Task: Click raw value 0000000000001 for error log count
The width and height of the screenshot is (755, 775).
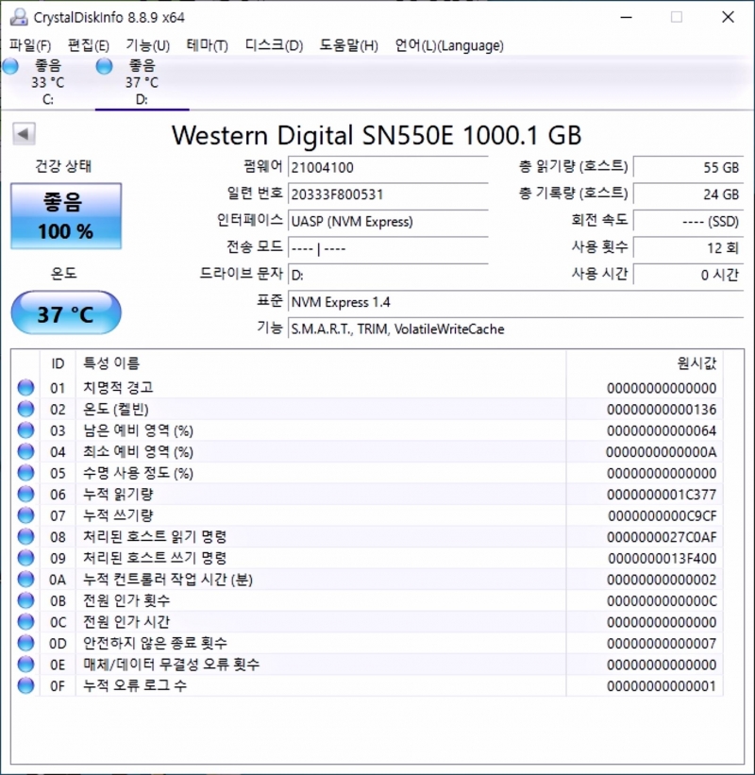Action: point(662,685)
